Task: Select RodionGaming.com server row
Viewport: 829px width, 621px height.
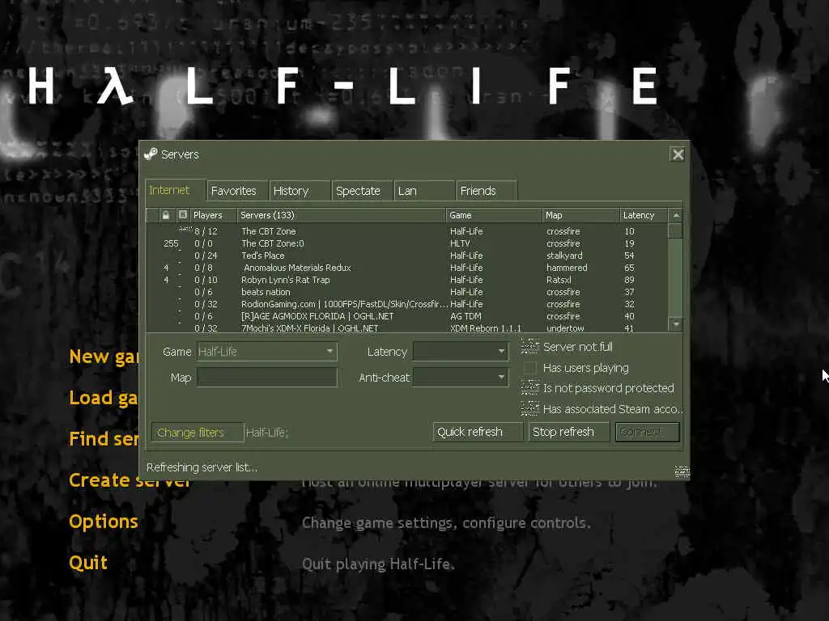Action: [407, 304]
